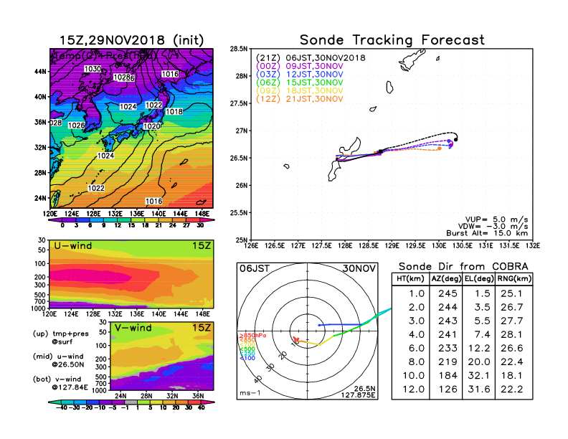Click the black landing dot of the 21Z track
568x439 pixels.
coord(455,139)
